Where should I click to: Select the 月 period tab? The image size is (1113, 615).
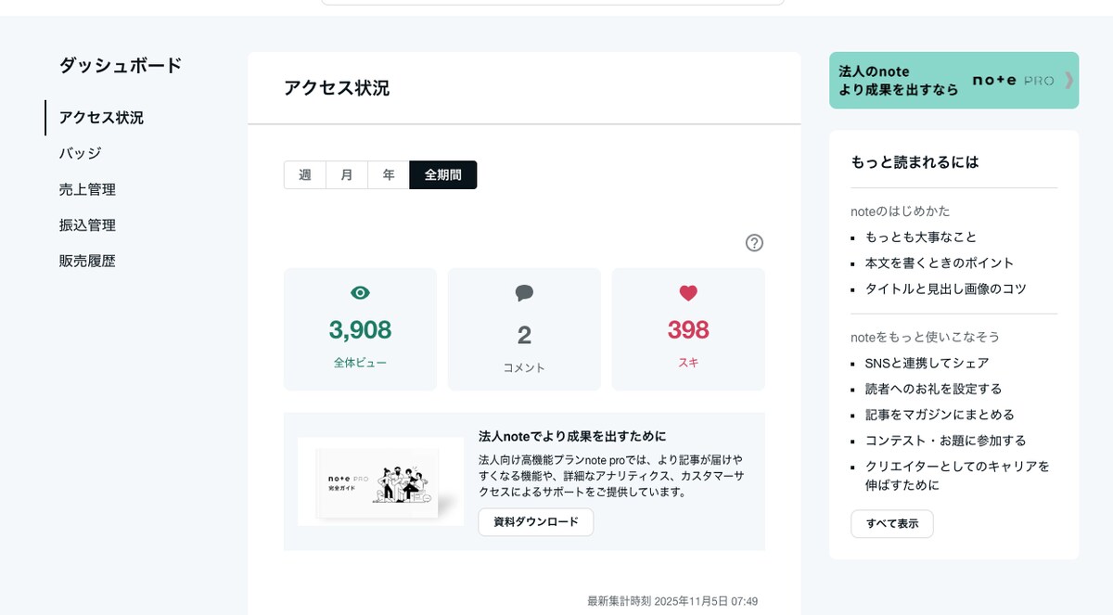[347, 174]
